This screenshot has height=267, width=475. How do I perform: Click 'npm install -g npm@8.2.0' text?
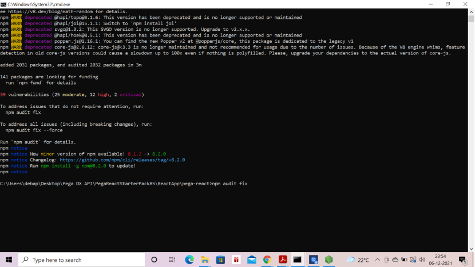pos(74,166)
